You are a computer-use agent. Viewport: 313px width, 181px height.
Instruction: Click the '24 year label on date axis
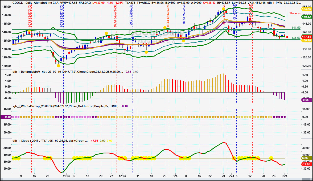[x=175, y=176]
